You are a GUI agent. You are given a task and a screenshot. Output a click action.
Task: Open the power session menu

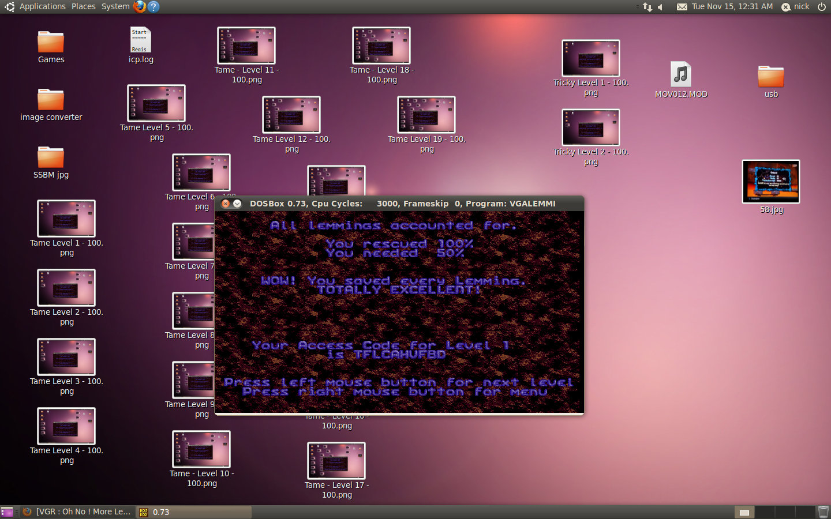tap(822, 6)
